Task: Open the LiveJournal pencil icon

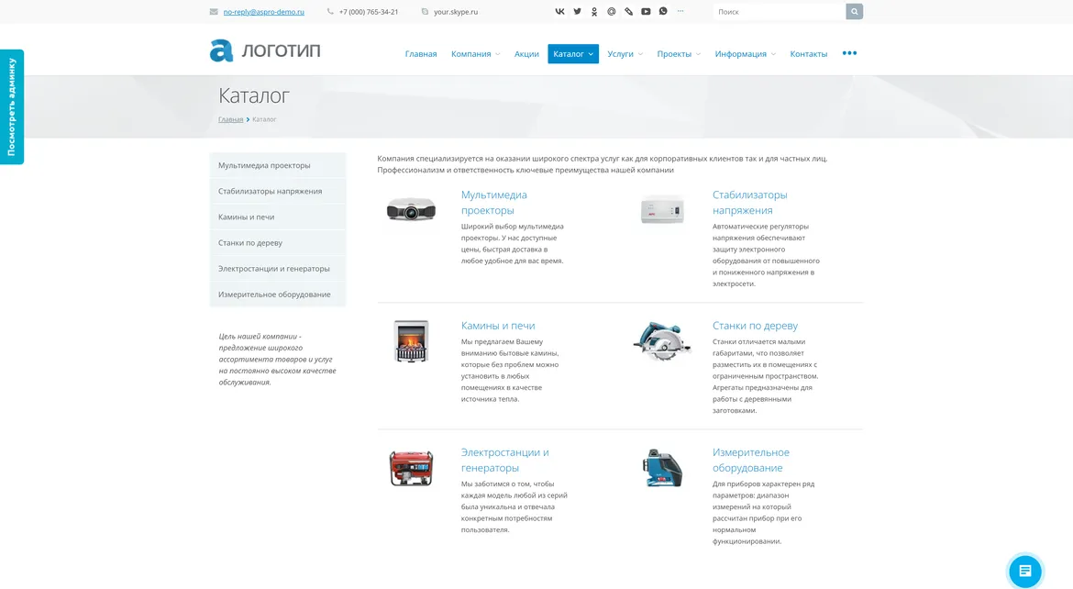Action: [628, 12]
